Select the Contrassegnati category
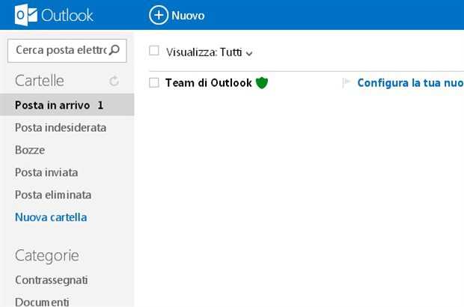464x307 pixels. tap(51, 279)
